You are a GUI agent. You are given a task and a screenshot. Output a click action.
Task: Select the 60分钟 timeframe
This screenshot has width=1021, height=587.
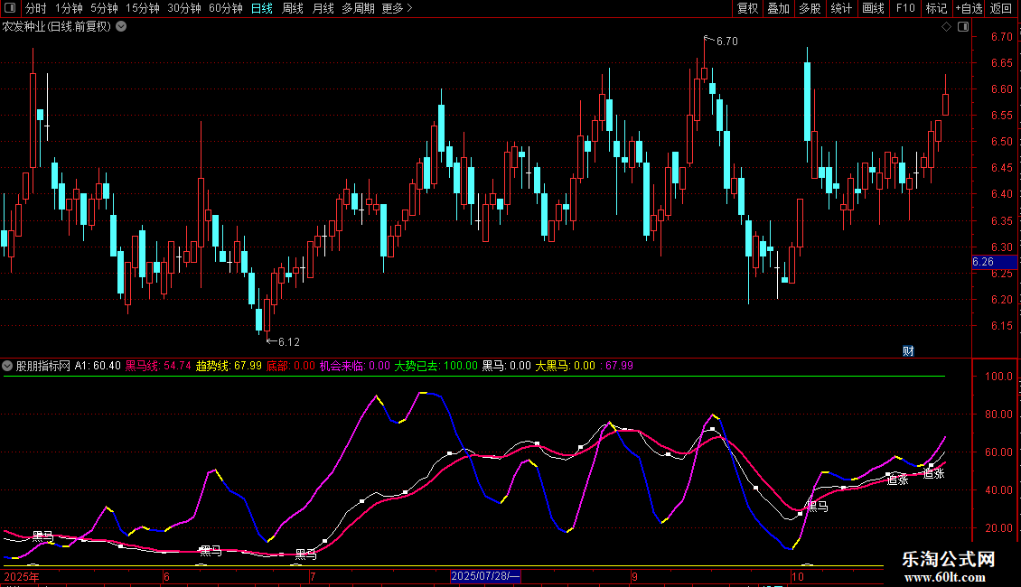tap(226, 9)
